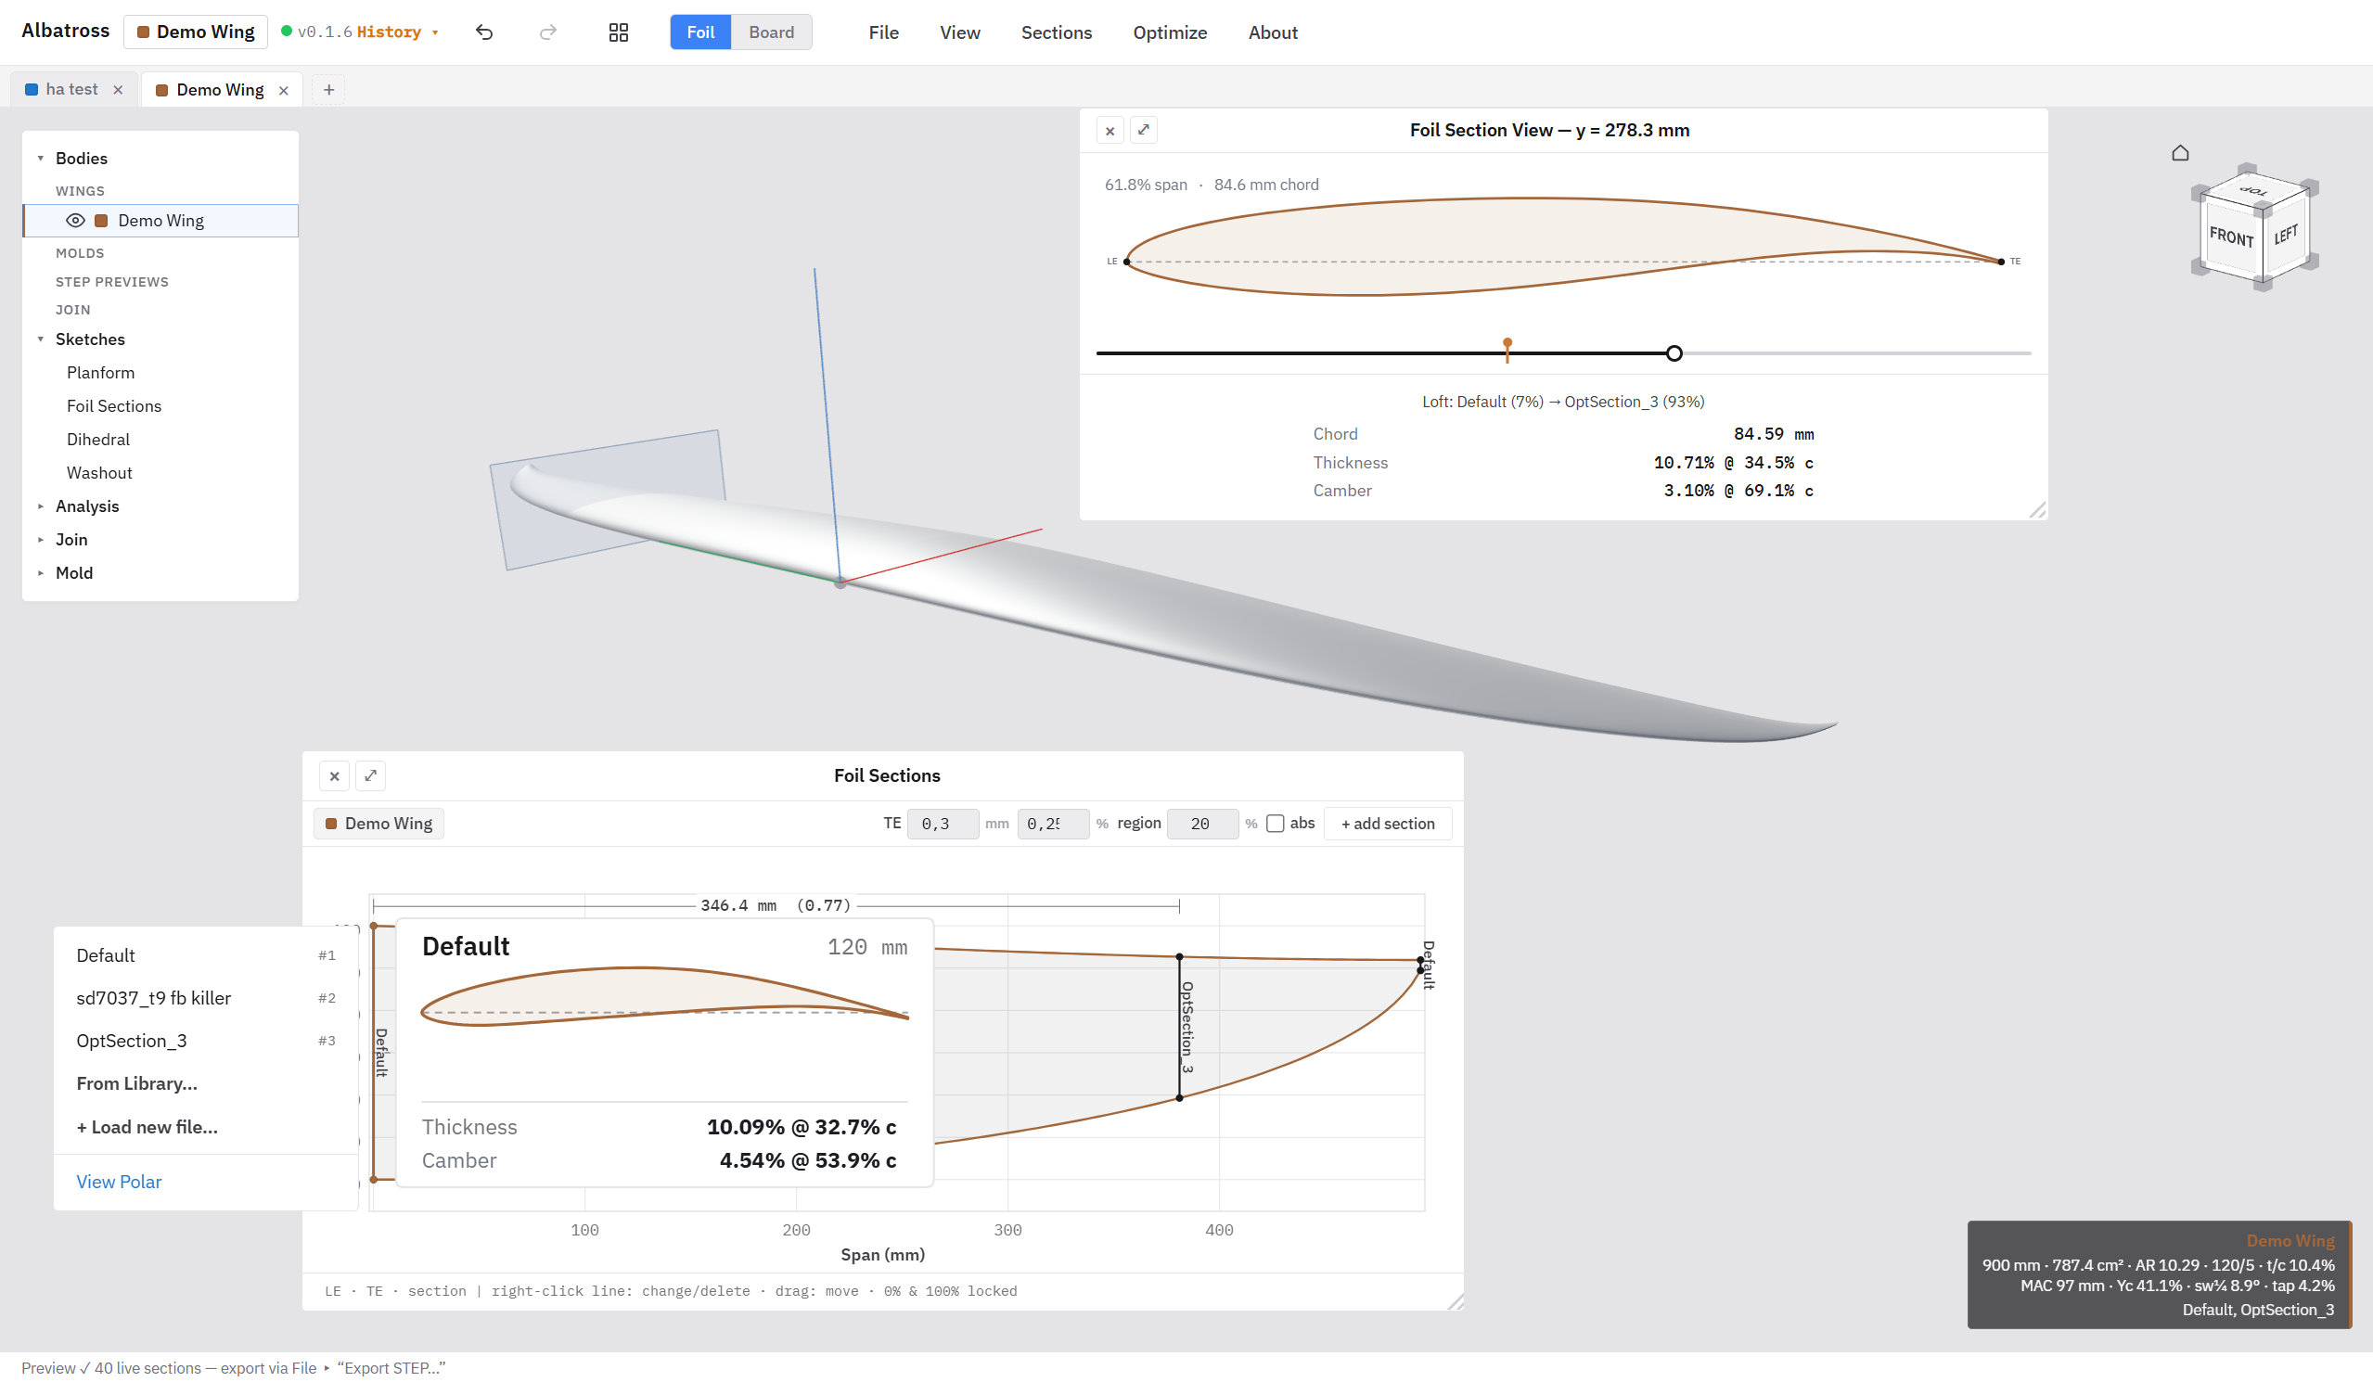Click the Foil Sections panel resize handle
Viewport: 2373px width, 1382px height.
tap(1455, 1301)
